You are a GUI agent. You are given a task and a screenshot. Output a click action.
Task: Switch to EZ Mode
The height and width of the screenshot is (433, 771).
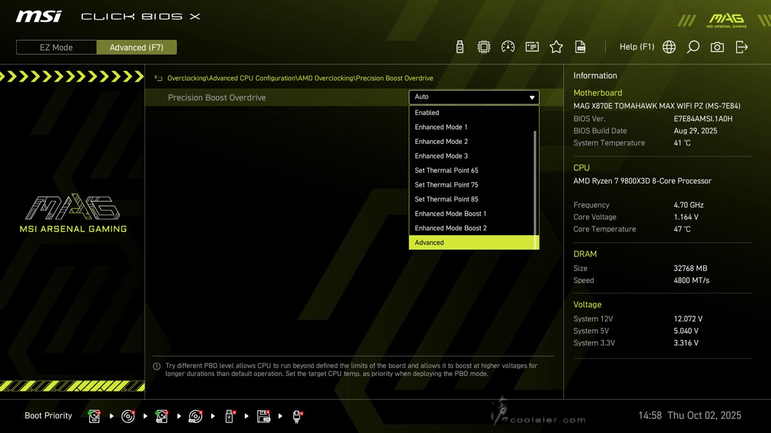tap(57, 47)
